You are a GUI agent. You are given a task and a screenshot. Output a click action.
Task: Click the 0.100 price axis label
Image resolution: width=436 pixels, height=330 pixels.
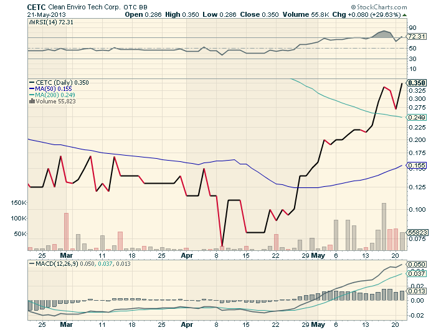[x=417, y=210]
